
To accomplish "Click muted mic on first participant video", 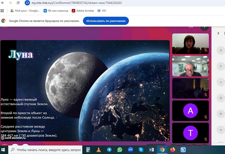I will click(206, 50).
